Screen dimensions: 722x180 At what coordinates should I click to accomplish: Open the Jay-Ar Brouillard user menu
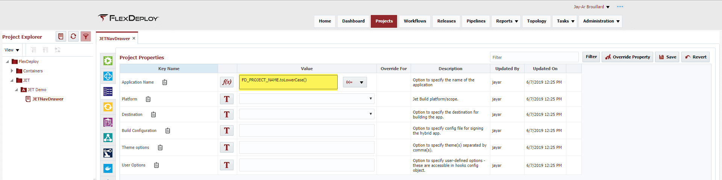[x=592, y=7]
